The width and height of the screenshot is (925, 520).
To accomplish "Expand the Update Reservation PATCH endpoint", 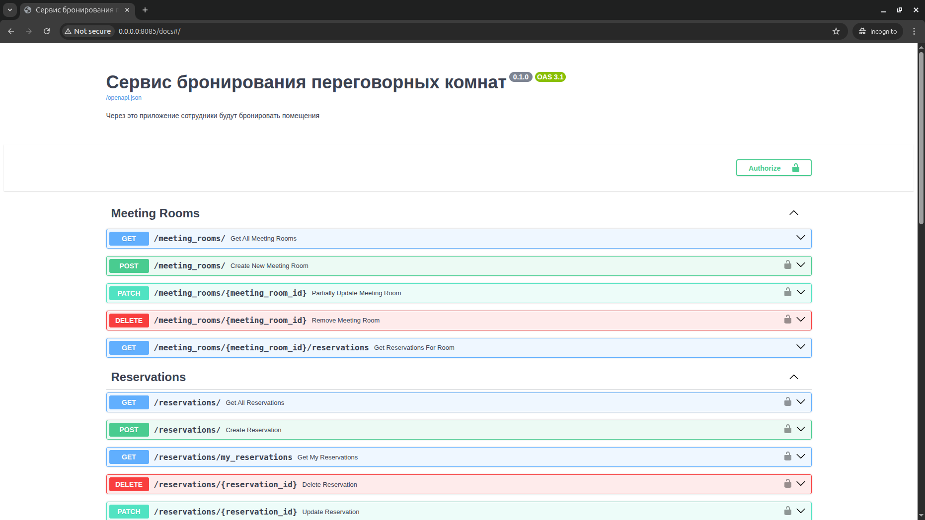I will click(x=800, y=511).
